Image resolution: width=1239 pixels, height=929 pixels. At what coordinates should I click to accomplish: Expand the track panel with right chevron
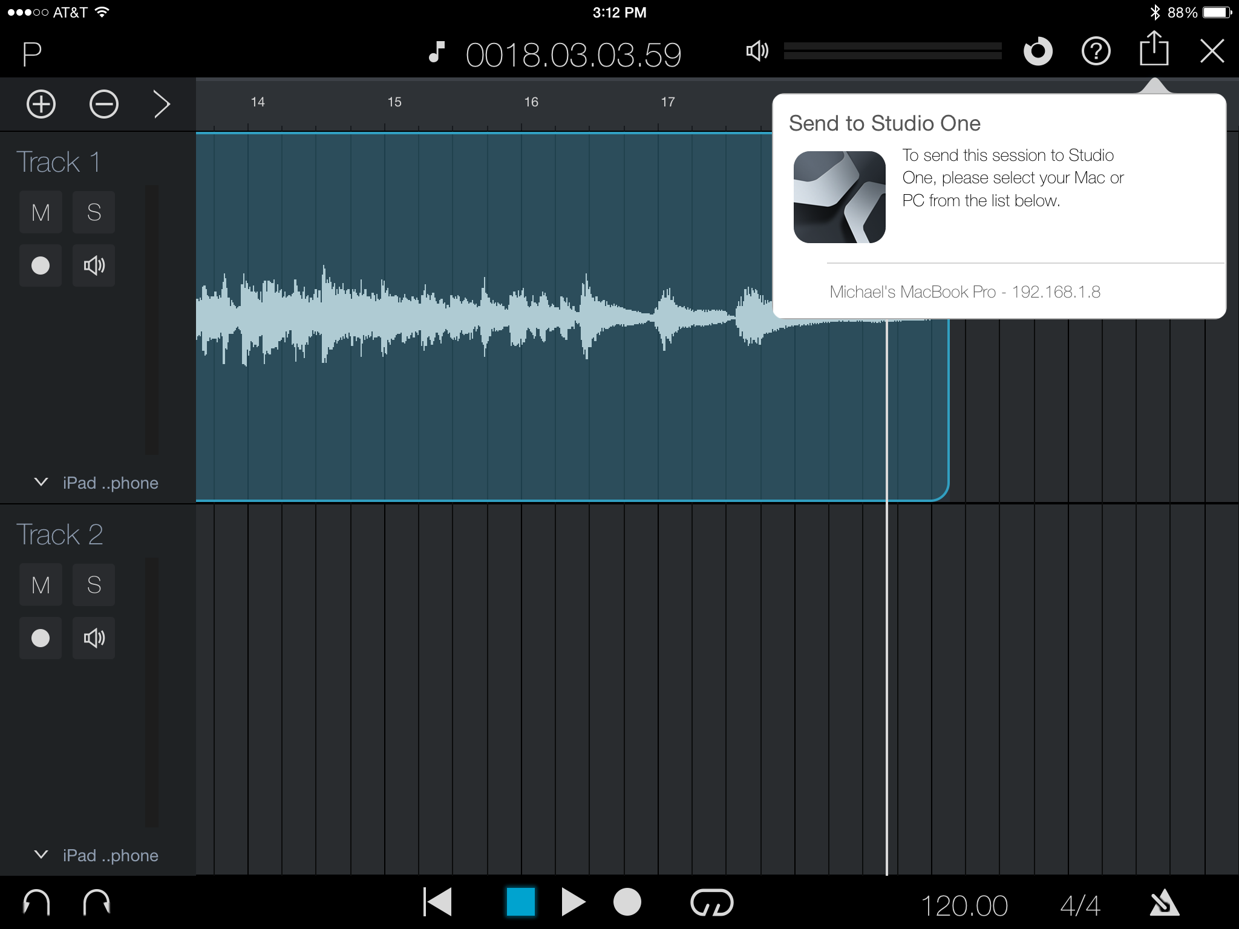click(162, 104)
